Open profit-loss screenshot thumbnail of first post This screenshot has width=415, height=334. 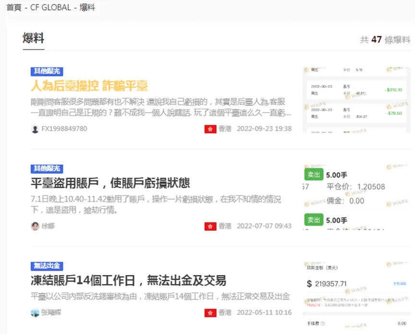[357, 100]
